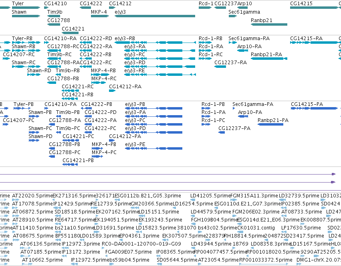Select the Rcd-1-RC transcript label
The image size is (341, 266).
[210, 55]
